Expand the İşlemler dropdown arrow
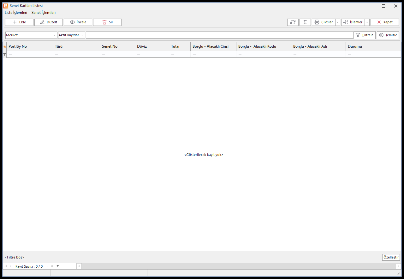The width and height of the screenshot is (404, 279). [x=367, y=22]
